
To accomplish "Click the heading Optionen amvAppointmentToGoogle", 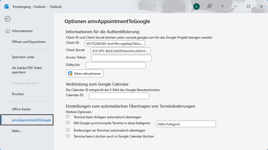I will click(107, 21).
